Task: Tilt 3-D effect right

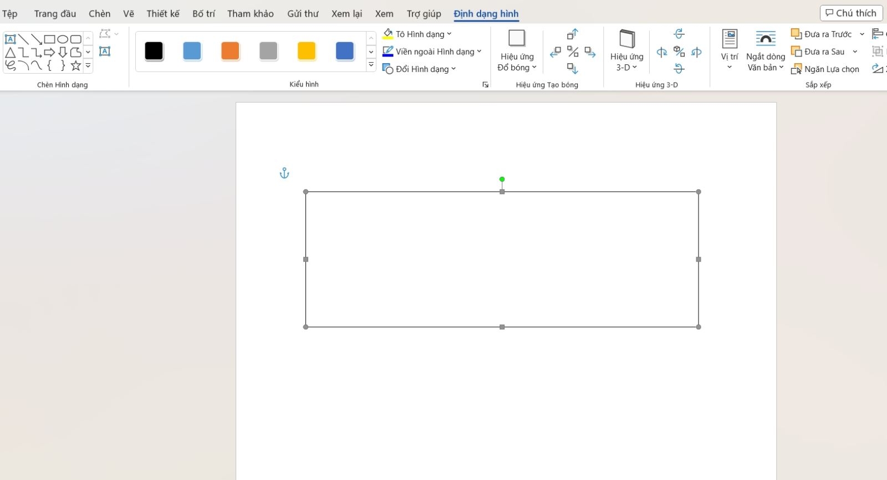Action: [697, 52]
